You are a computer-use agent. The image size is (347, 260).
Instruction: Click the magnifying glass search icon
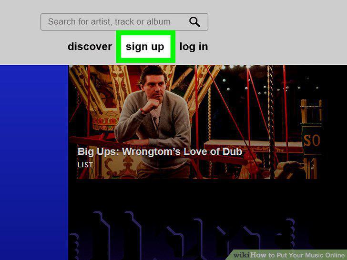point(194,22)
